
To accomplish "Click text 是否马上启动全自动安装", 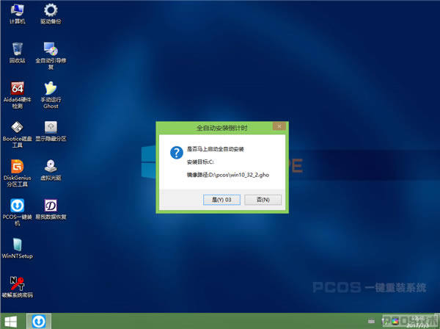I will [x=215, y=149].
